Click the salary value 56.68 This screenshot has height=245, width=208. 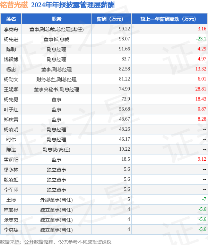tap(124, 109)
